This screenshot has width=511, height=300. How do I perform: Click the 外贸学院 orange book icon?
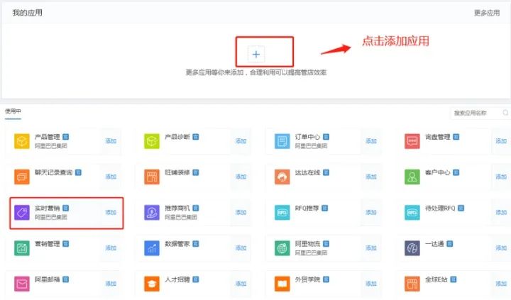coord(282,284)
